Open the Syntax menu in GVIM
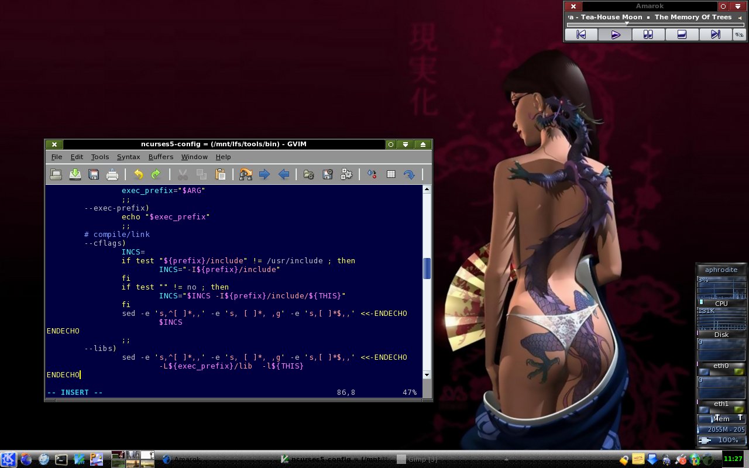The width and height of the screenshot is (749, 468). [x=128, y=157]
